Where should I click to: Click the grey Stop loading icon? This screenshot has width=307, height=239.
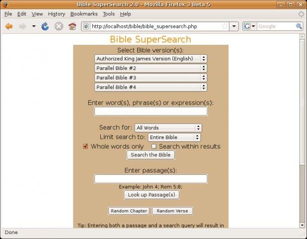[x=59, y=26]
